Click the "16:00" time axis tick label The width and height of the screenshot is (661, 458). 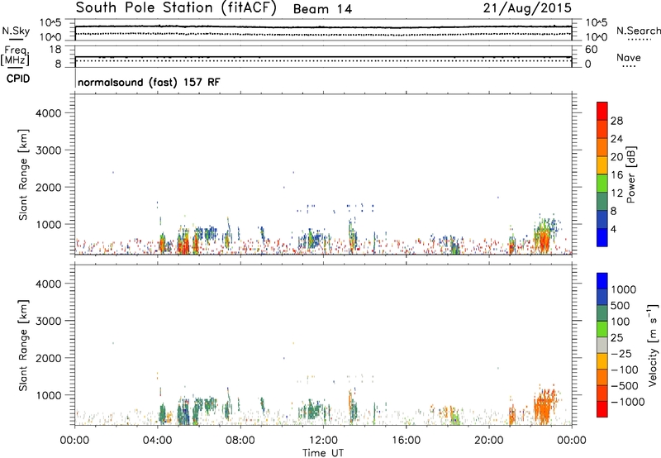click(406, 441)
